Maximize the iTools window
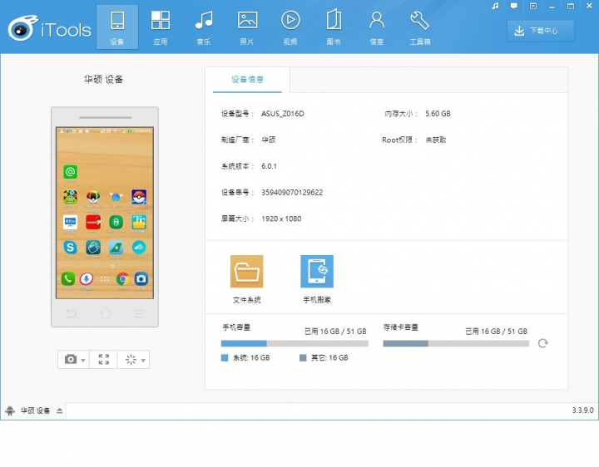The width and height of the screenshot is (599, 467). [x=571, y=6]
